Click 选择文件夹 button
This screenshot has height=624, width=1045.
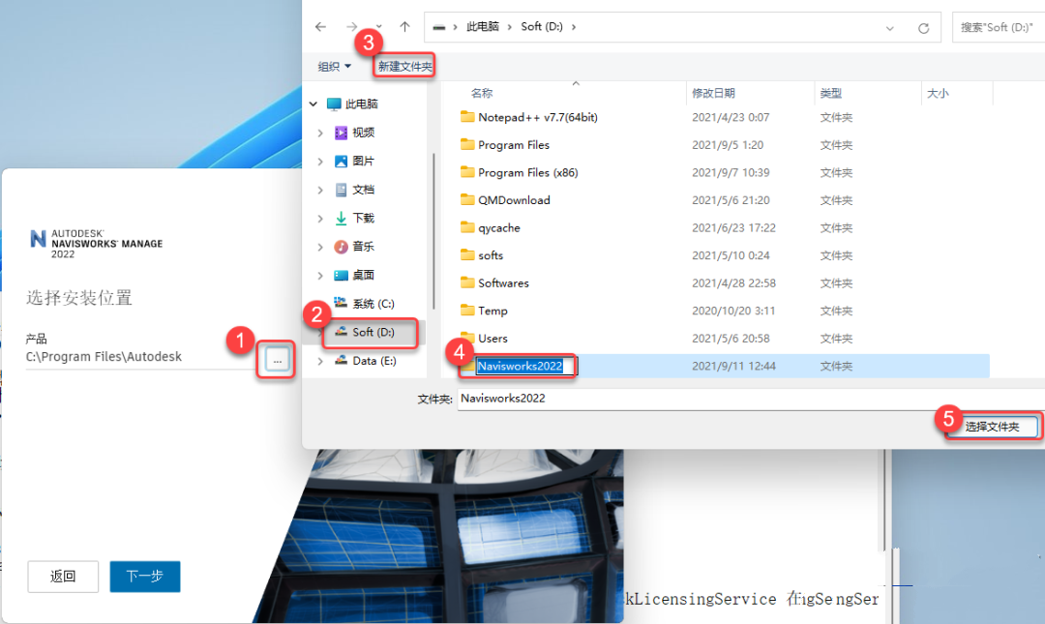pos(992,427)
